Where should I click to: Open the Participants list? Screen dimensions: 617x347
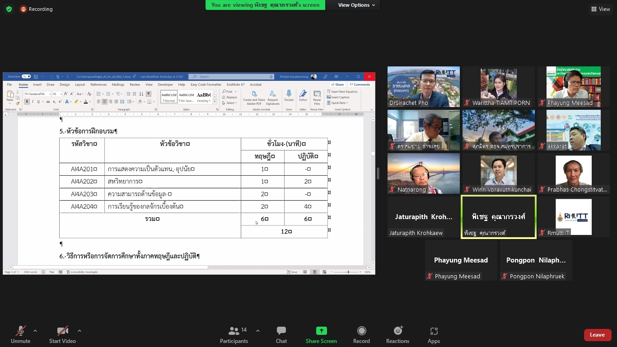tap(234, 335)
